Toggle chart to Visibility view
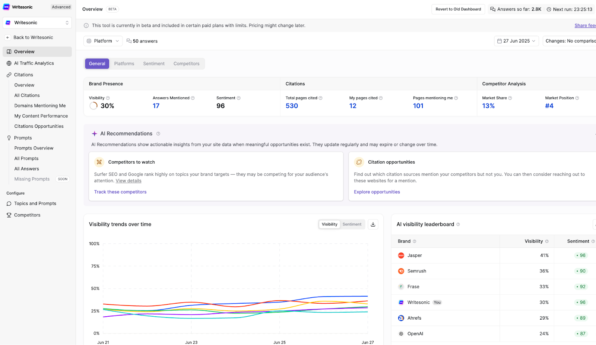This screenshot has width=596, height=345. (329, 224)
